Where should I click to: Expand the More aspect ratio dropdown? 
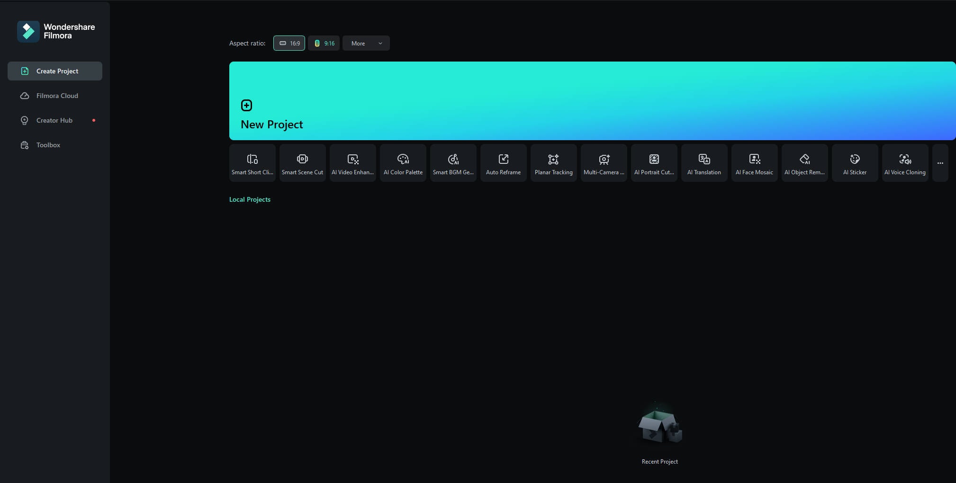coord(366,43)
